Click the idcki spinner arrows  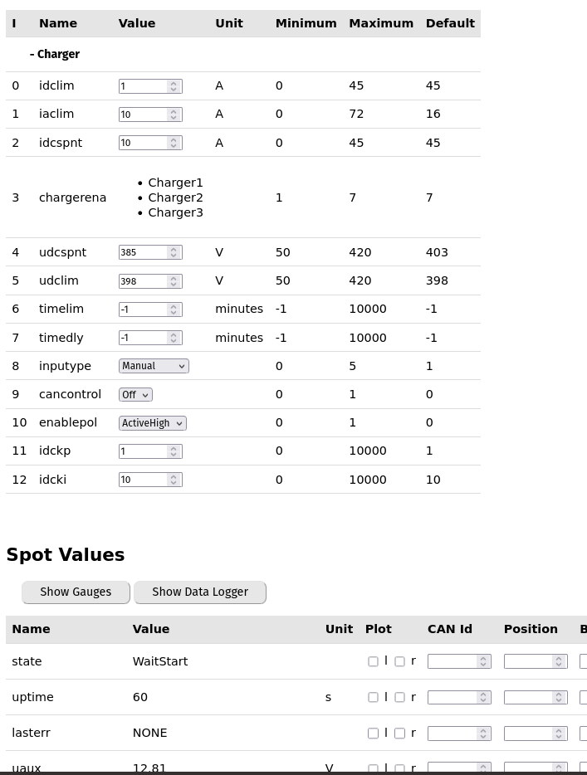[x=174, y=480]
